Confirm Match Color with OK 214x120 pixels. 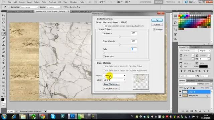[x=157, y=20]
